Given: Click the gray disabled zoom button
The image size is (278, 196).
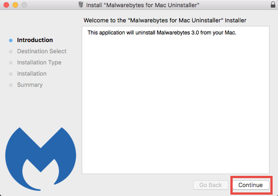Looking at the screenshot, I should click(24, 5).
